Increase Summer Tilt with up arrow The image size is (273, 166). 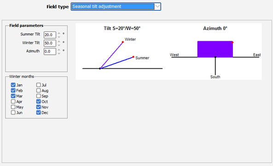click(x=59, y=33)
